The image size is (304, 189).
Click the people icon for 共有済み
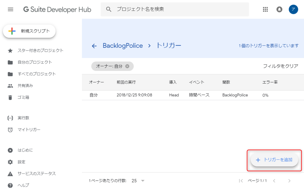coord(10,86)
